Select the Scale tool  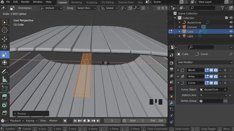point(4,55)
